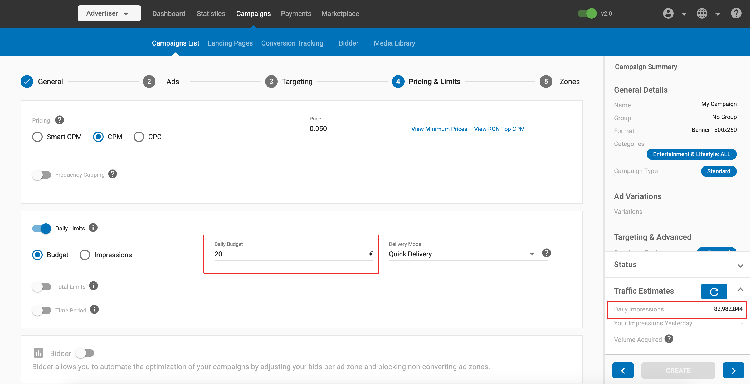Image resolution: width=750 pixels, height=384 pixels.
Task: Click the Volume Acquired help icon
Action: (x=669, y=339)
